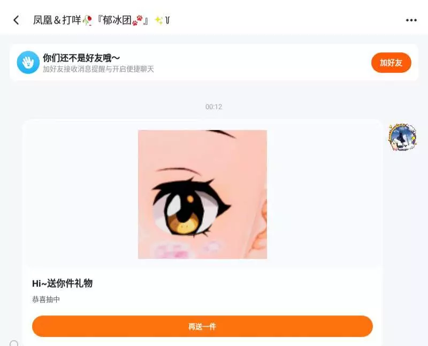This screenshot has width=428, height=346.
Task: Click the rose emoji in chat title
Action: 87,20
